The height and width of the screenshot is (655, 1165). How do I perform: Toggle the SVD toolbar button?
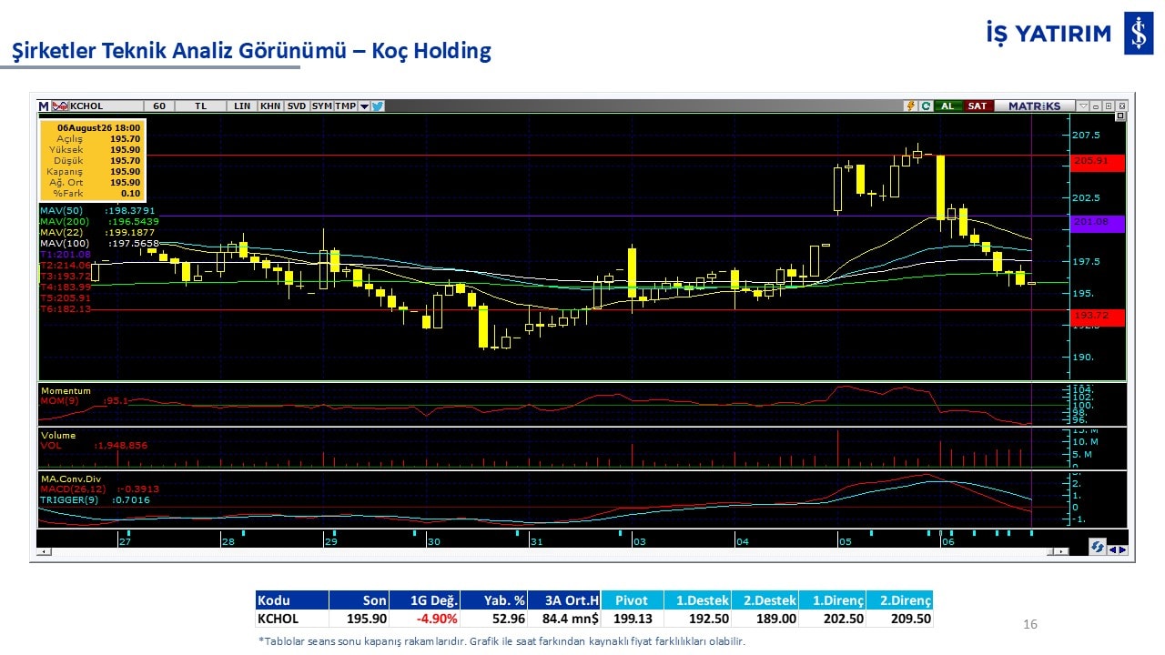(x=297, y=106)
